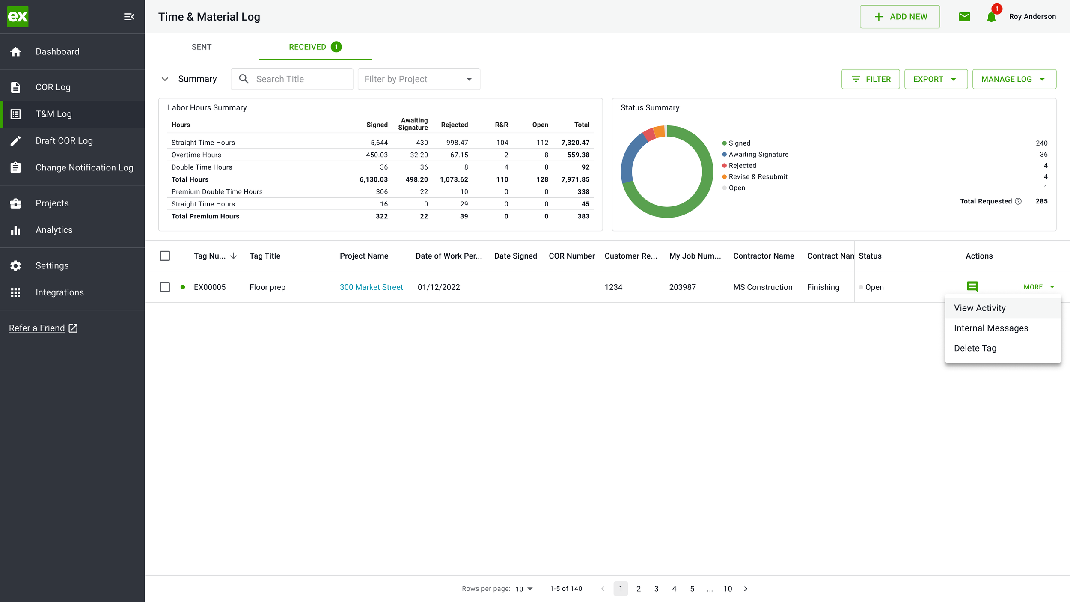Click the Total Requested help icon
This screenshot has width=1070, height=602.
[1018, 201]
